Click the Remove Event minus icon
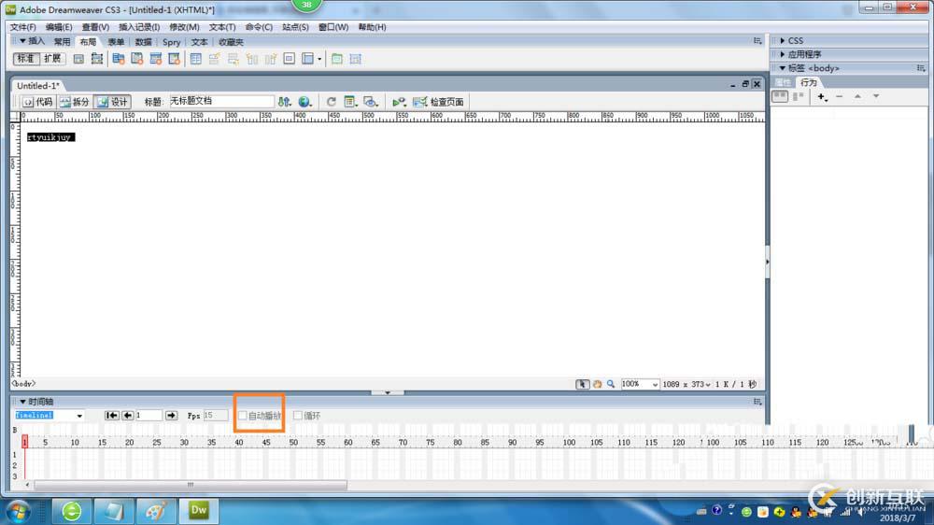Viewport: 934px width, 525px height. pos(840,96)
